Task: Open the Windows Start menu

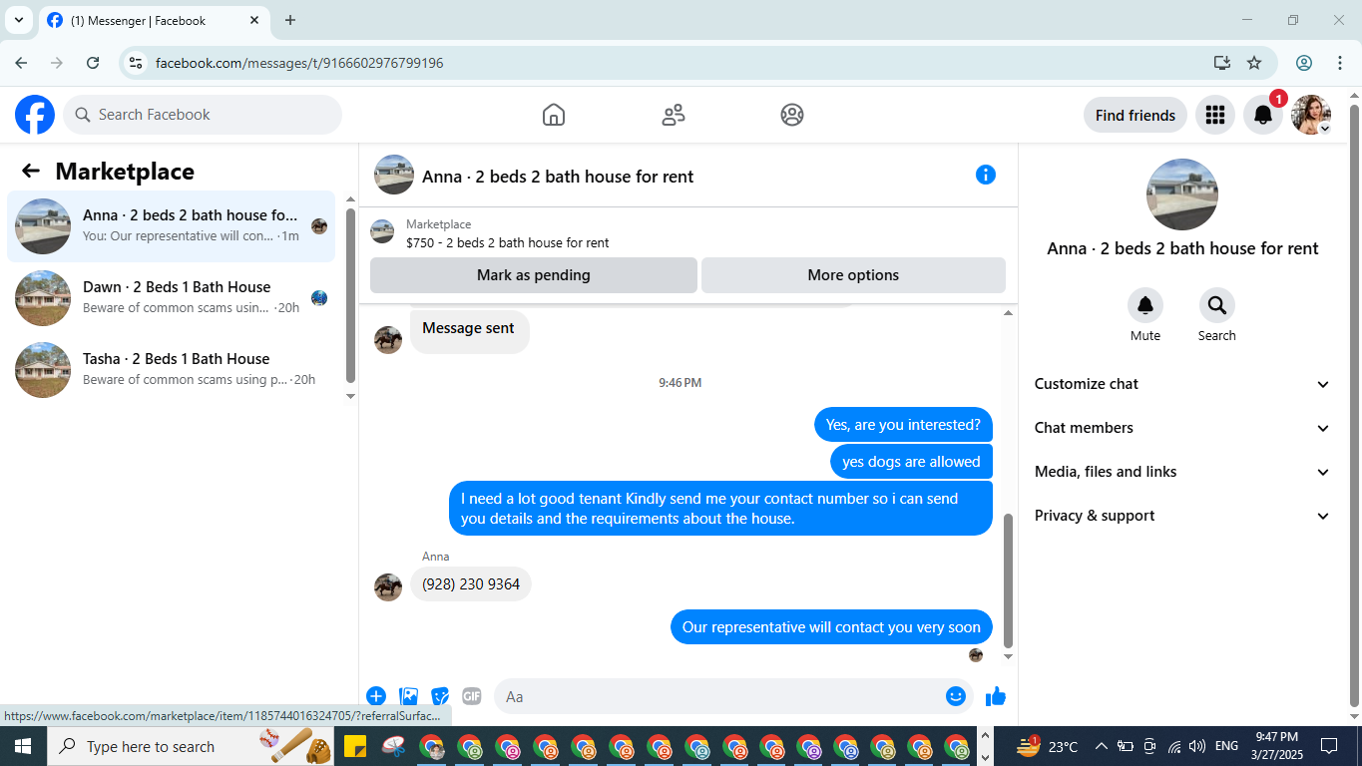Action: [x=22, y=746]
